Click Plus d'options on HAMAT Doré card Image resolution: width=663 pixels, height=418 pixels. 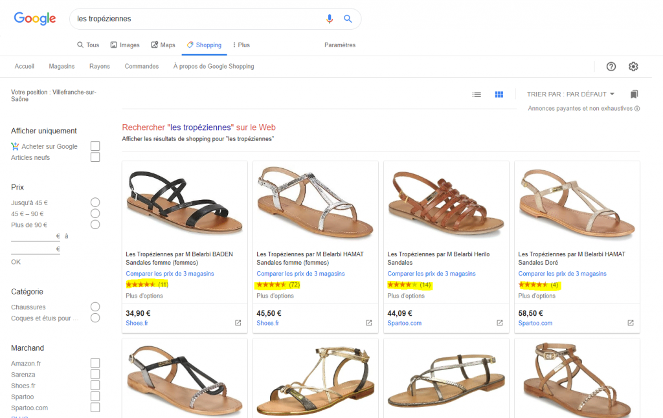(537, 296)
